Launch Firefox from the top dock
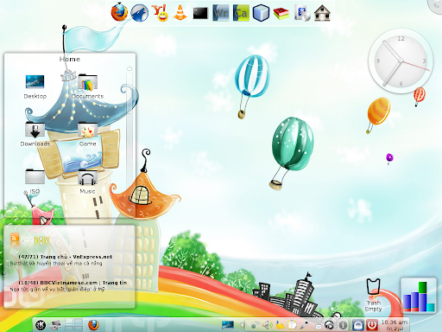 point(119,13)
